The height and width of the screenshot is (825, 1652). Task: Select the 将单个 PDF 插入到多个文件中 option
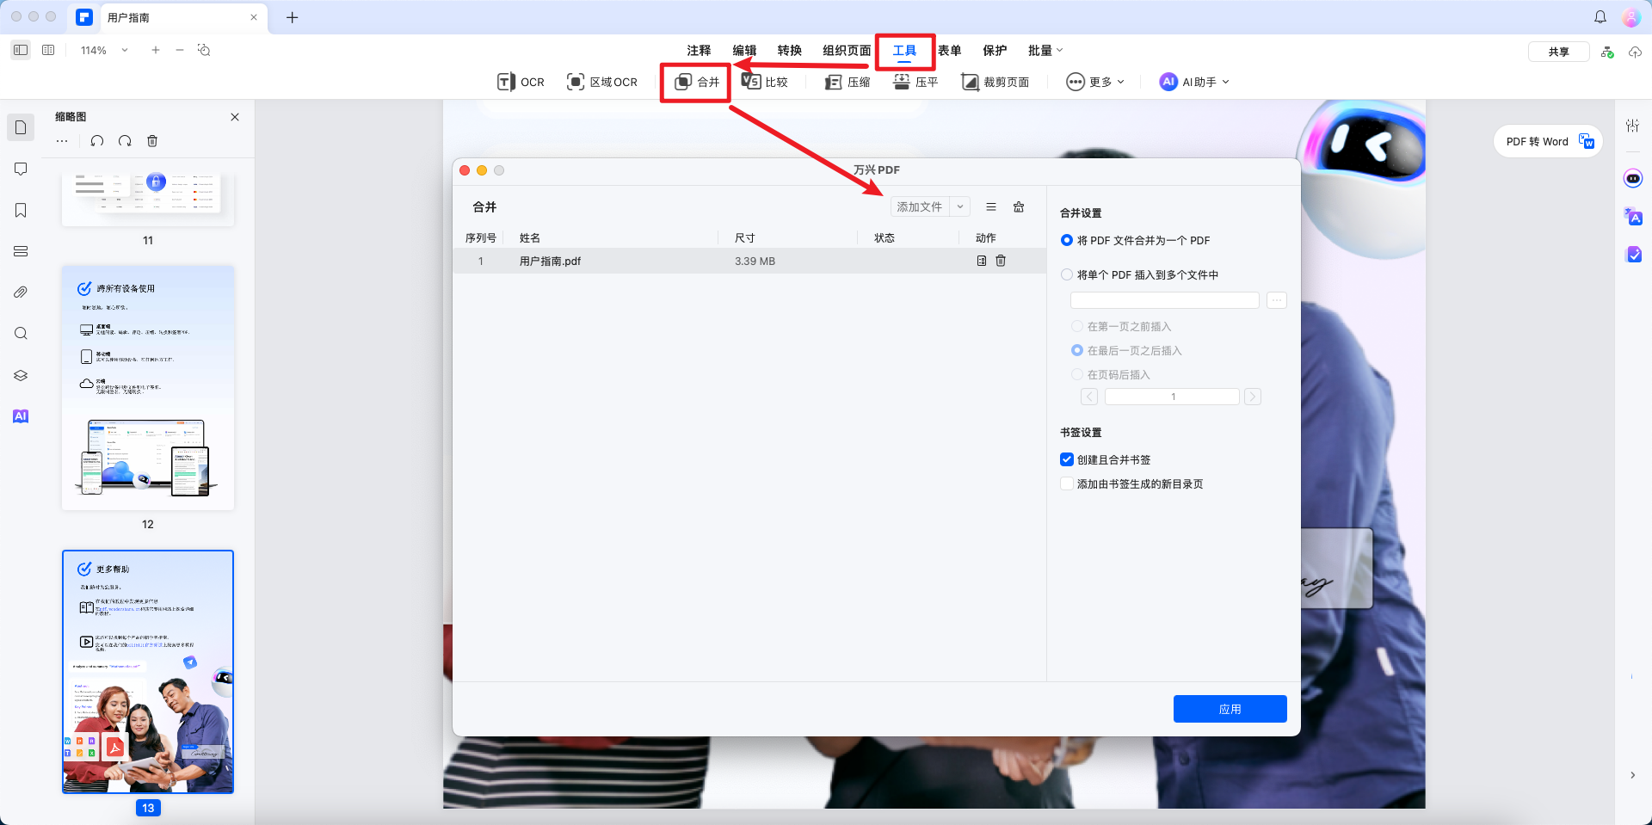[x=1066, y=274]
